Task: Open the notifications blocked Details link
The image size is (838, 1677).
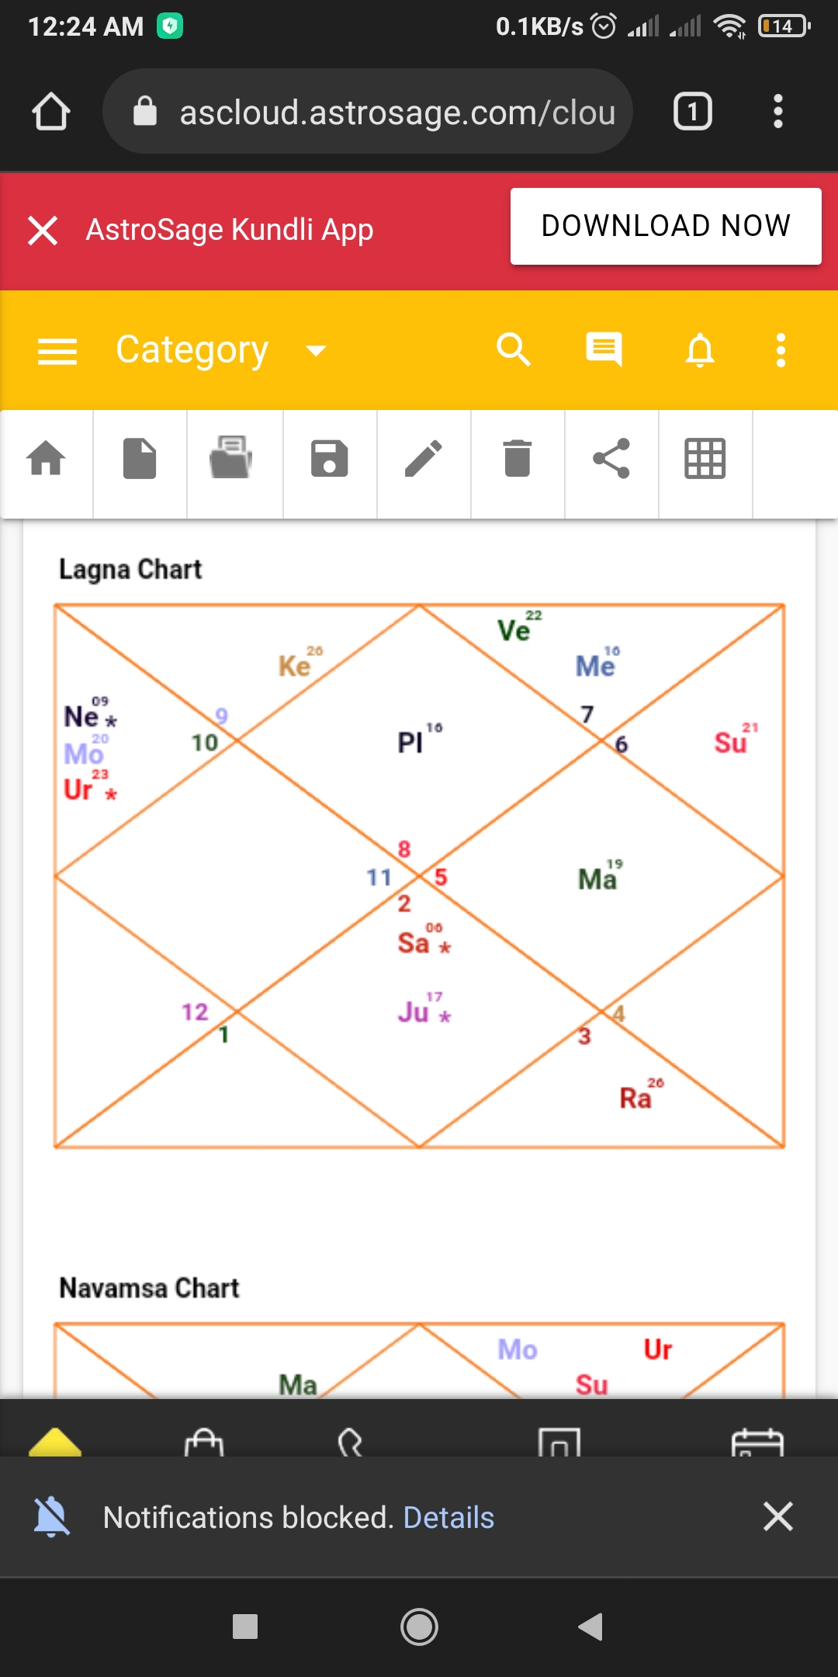Action: coord(448,1517)
